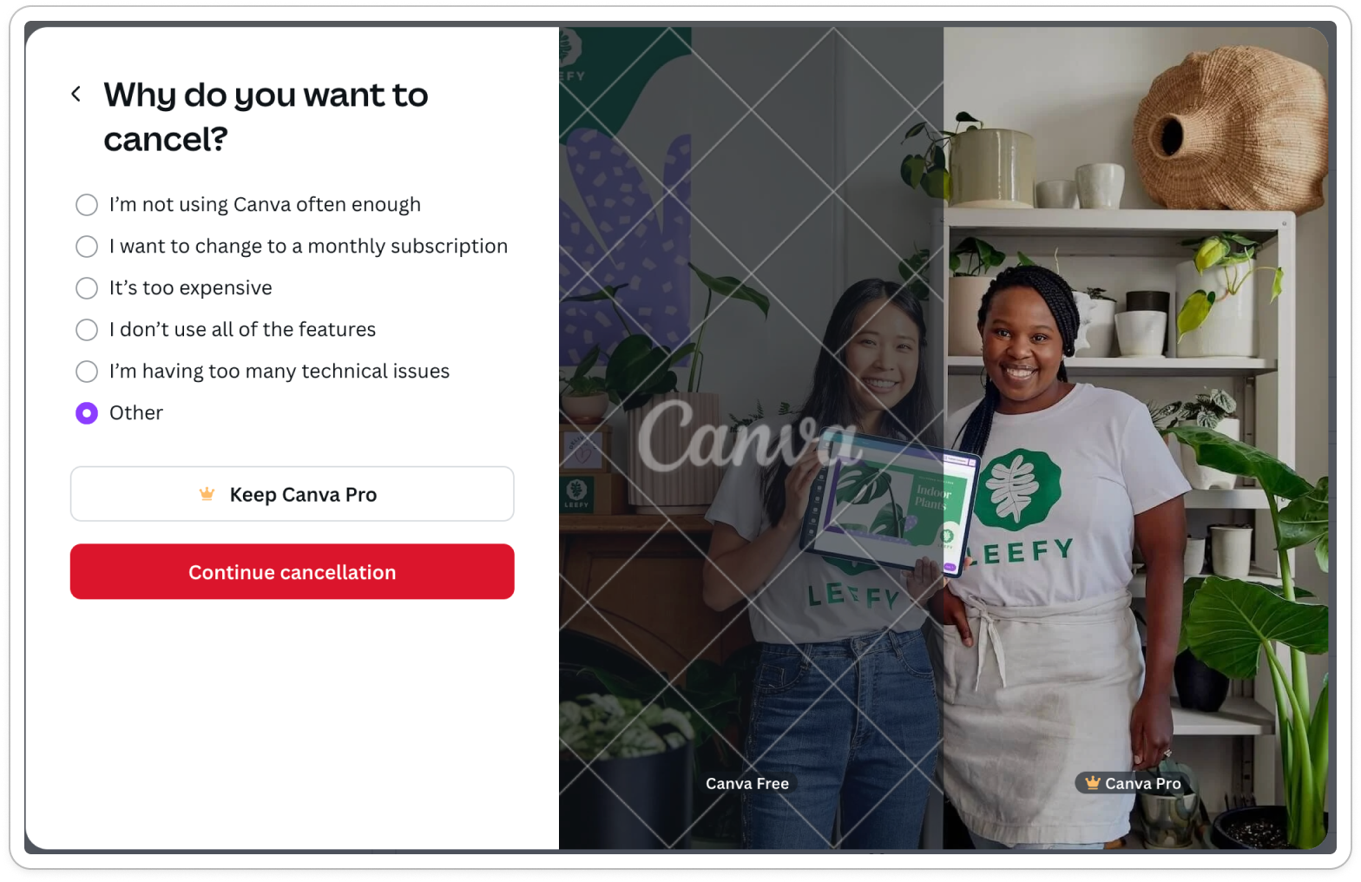Go back using the left chevron arrow

76,94
